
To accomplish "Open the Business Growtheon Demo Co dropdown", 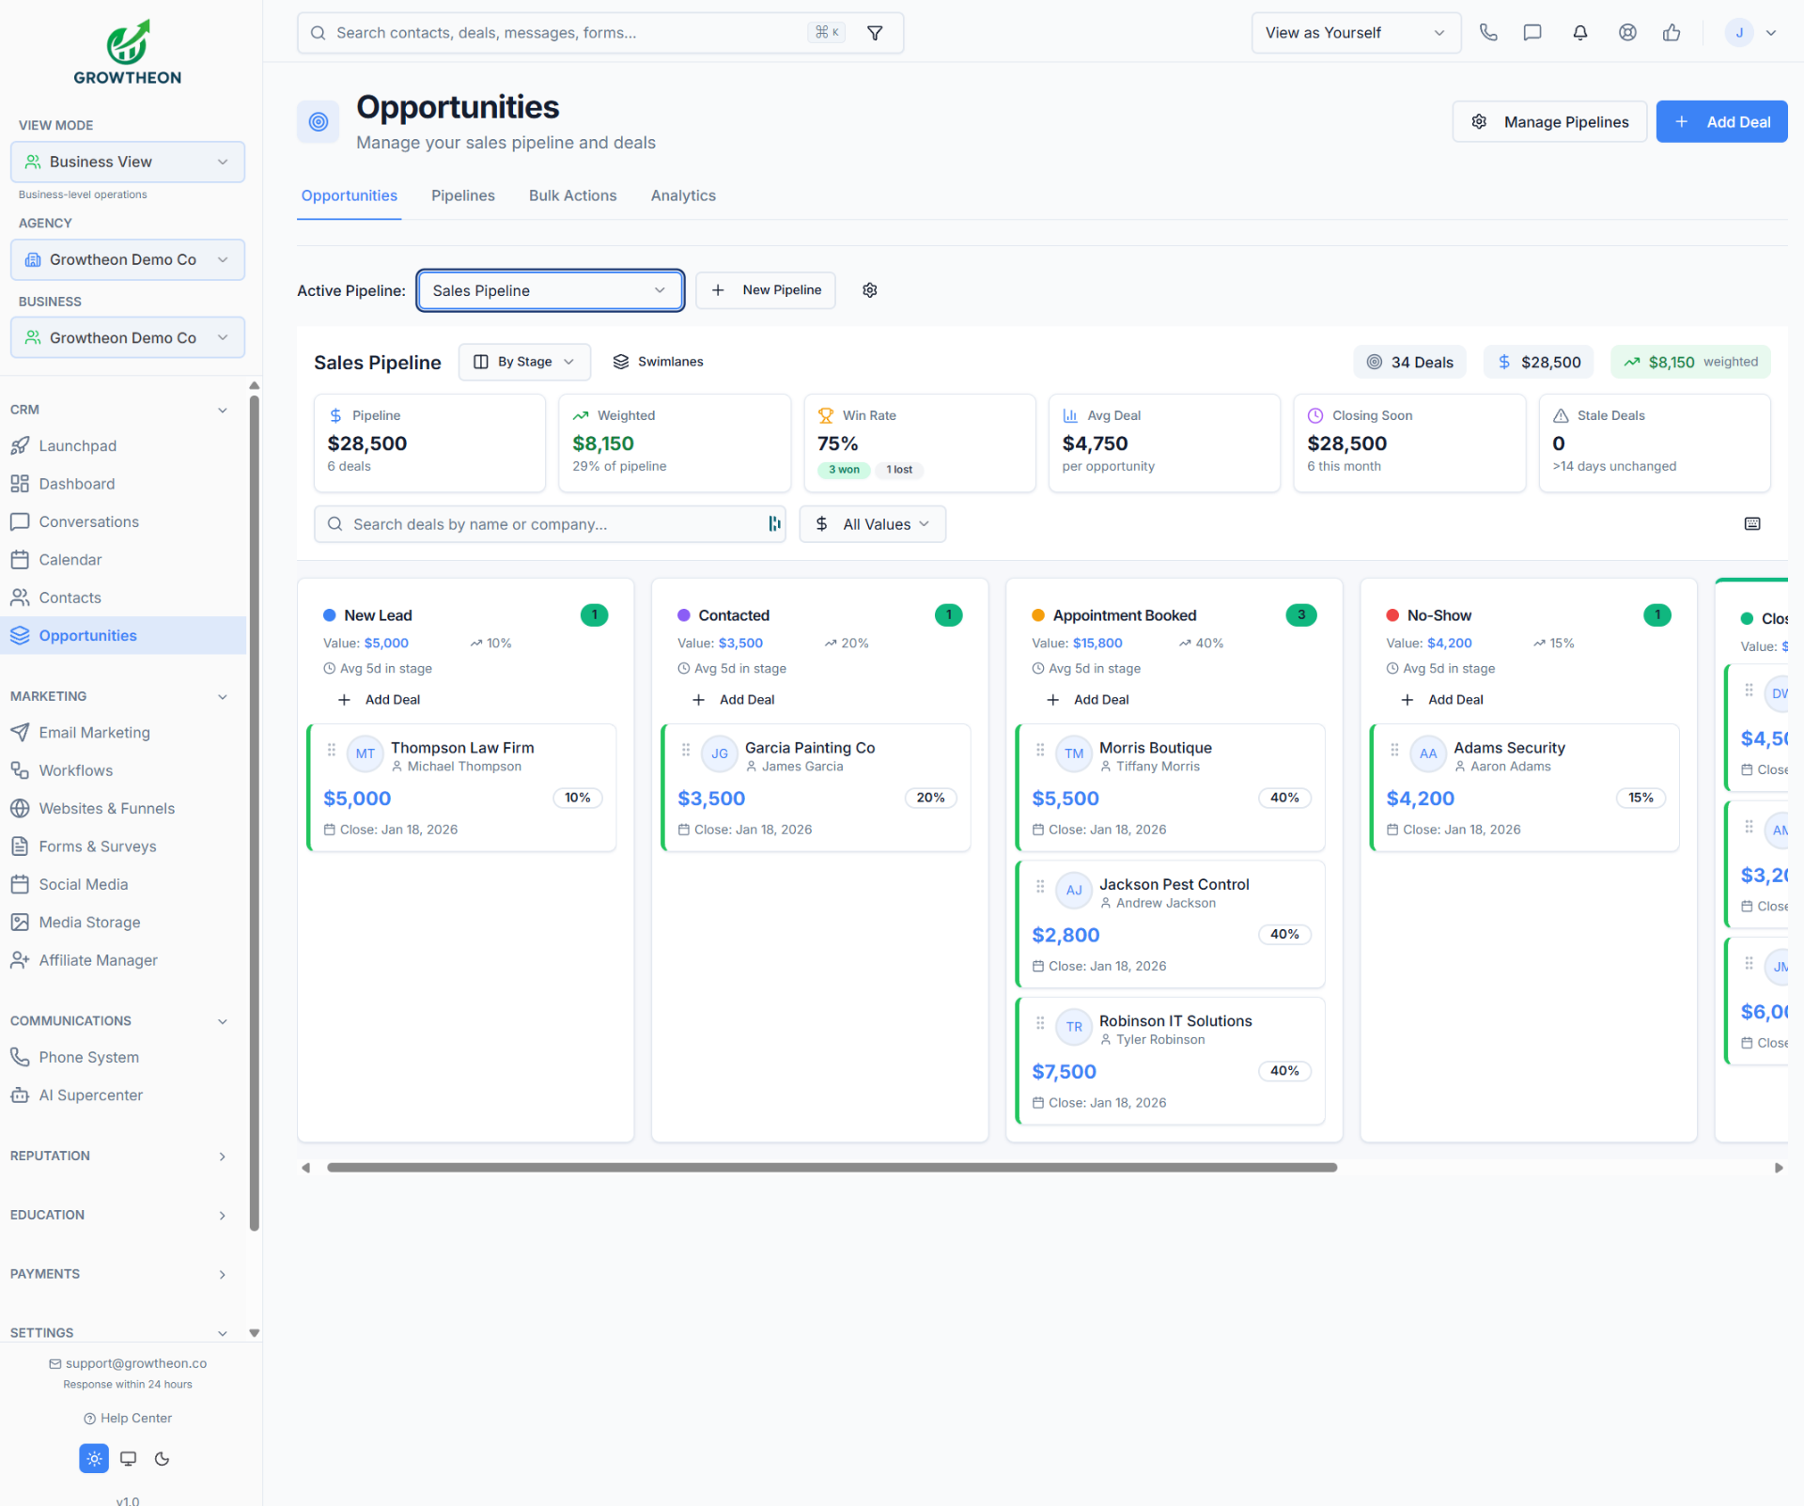I will point(128,337).
